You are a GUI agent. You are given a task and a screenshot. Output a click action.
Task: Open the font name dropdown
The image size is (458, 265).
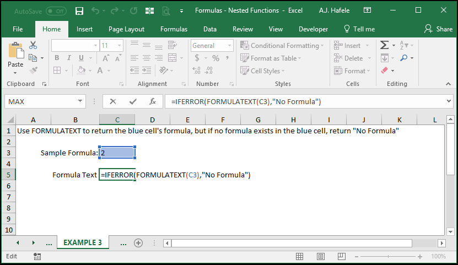(95, 46)
